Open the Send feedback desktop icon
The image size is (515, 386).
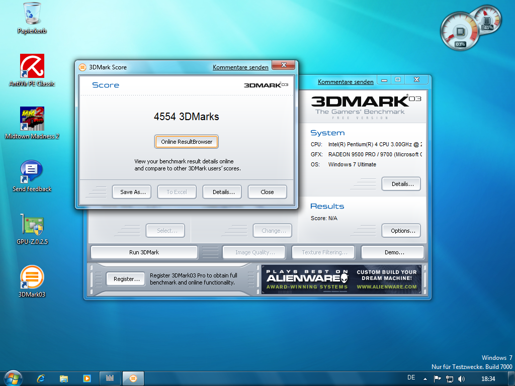32,172
